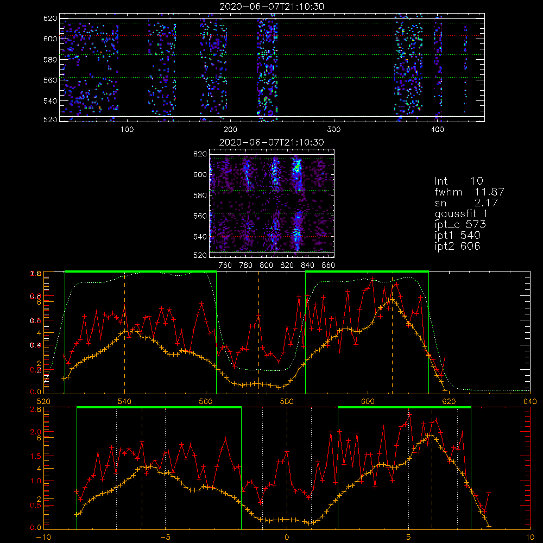543x543 pixels.
Task: Click the dashed orange marker at 540 in the profile plot
Action: [x=125, y=332]
